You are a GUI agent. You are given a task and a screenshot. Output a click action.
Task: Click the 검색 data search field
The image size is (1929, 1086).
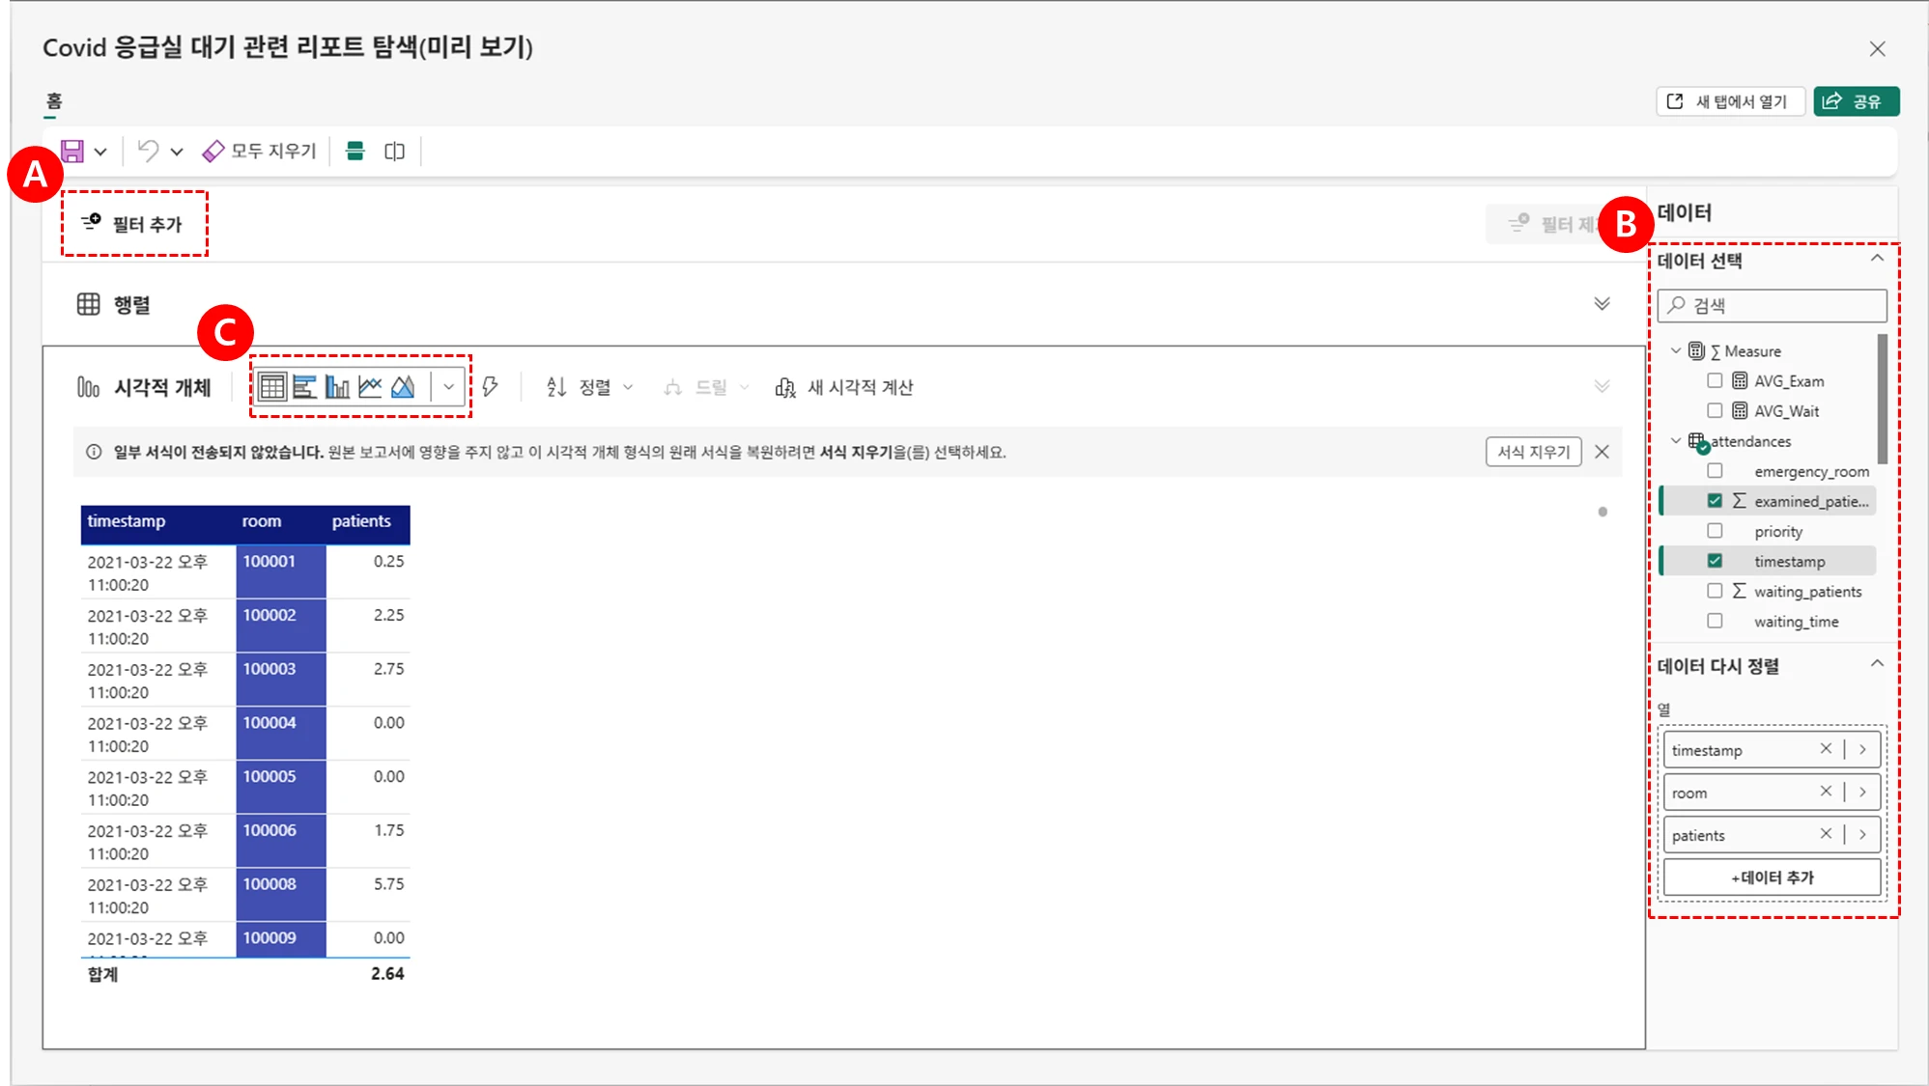coord(1782,305)
